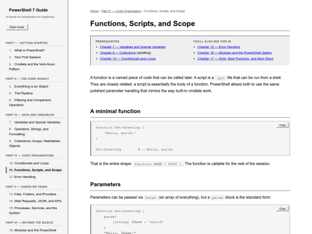Open Part IV — Code Organization breadcrumb

pyautogui.click(x=121, y=11)
